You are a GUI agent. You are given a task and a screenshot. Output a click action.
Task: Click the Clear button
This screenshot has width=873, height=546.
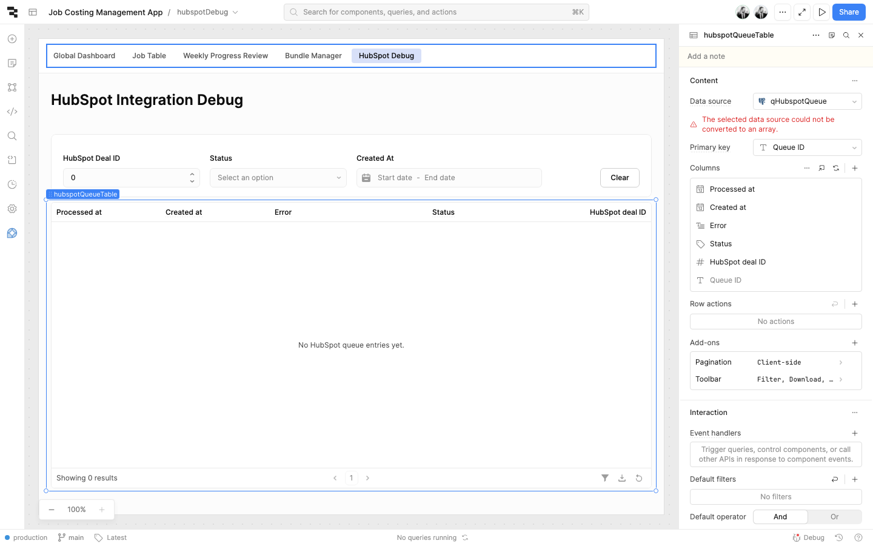click(x=620, y=178)
